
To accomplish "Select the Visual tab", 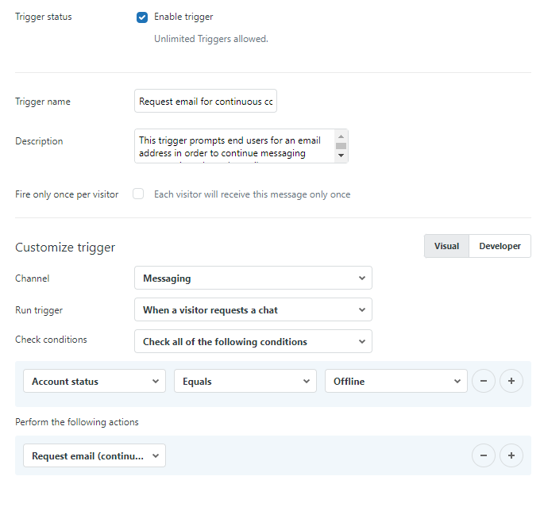I will (x=446, y=246).
